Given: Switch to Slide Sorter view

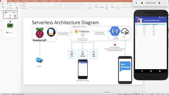Looking at the screenshot, I should 139,94.
